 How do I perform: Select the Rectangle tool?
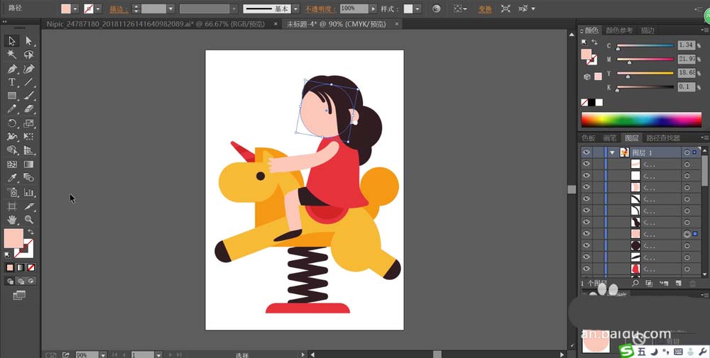tap(12, 96)
